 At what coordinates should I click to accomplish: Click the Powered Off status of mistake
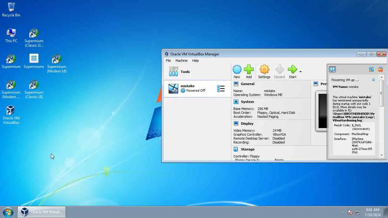[x=193, y=91]
